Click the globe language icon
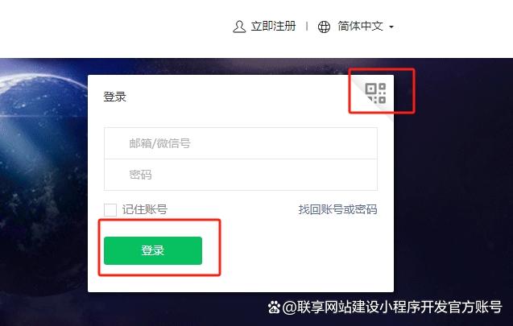 click(324, 27)
